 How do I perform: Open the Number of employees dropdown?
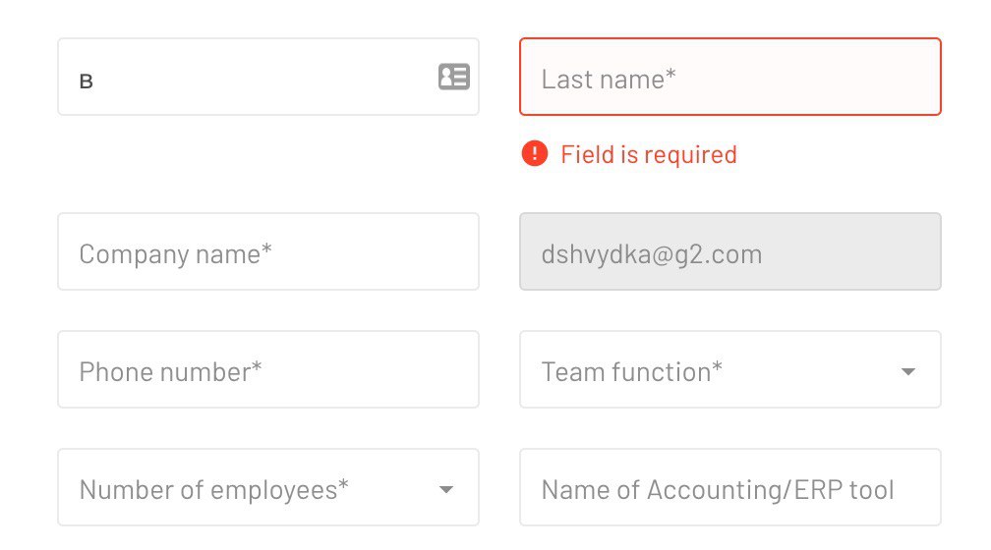(x=268, y=487)
